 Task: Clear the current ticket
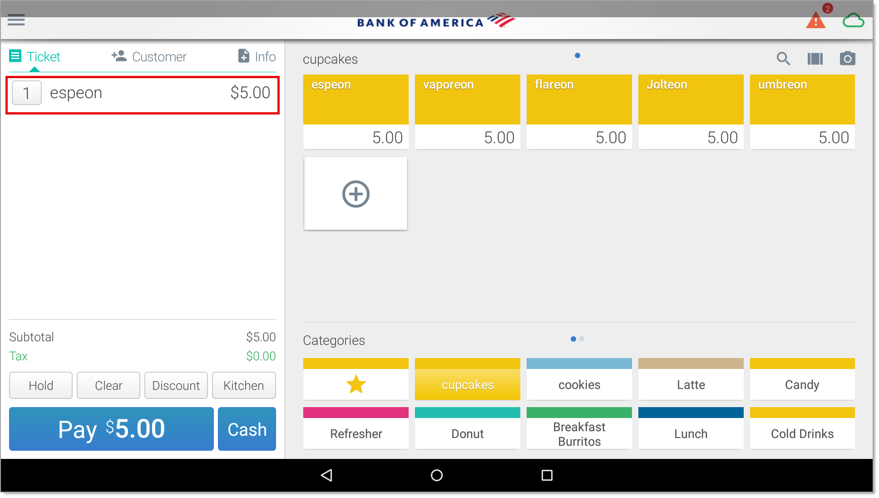pyautogui.click(x=109, y=385)
